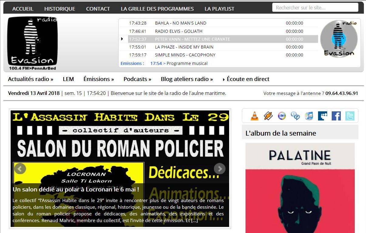Click the 'L'album de la semaine' heading
The image size is (366, 233).
(281, 133)
